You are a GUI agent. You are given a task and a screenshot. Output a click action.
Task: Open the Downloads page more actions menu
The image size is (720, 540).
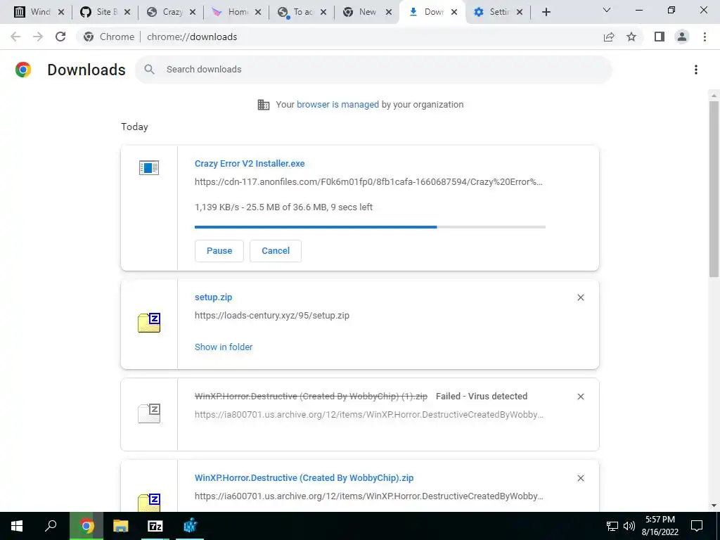695,70
